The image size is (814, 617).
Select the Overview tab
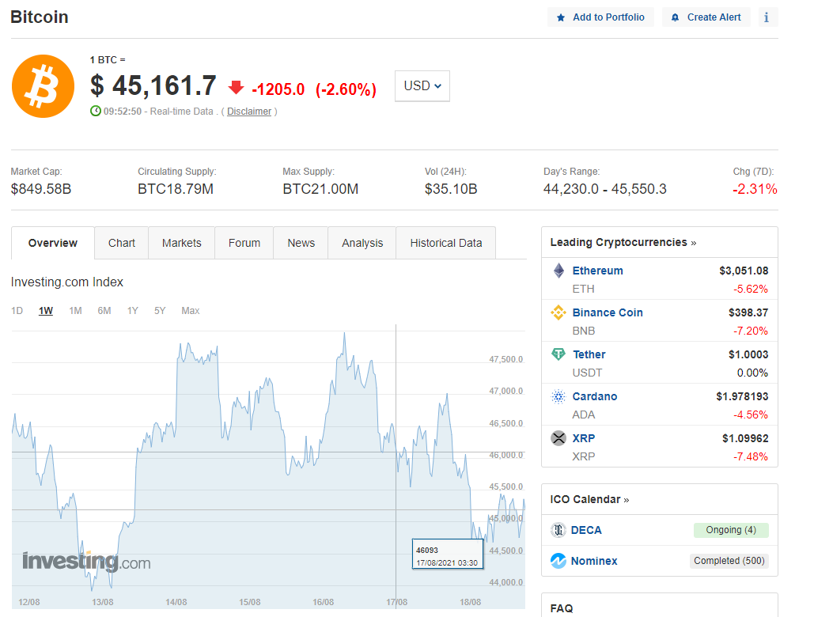52,243
